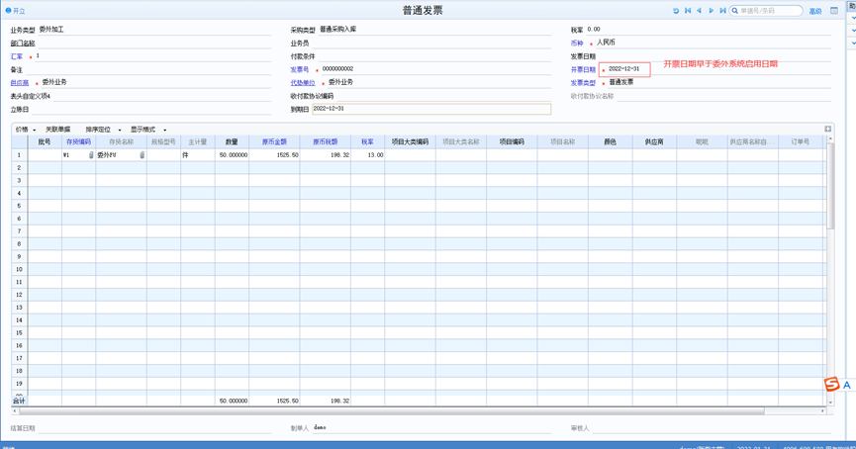Image resolution: width=856 pixels, height=449 pixels.
Task: Click the quantity cell 50.000000 in row 1
Action: coord(232,155)
